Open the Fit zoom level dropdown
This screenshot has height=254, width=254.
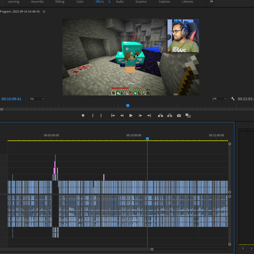point(37,99)
